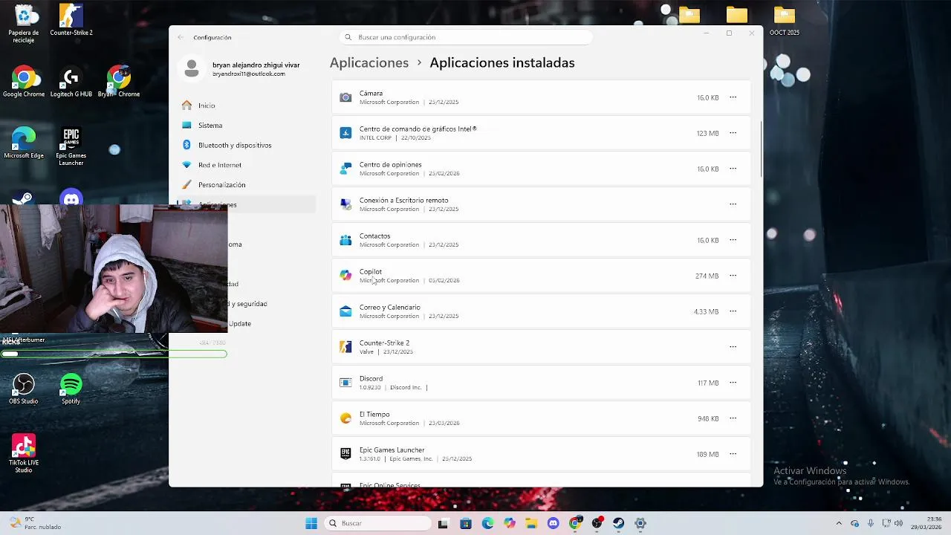The width and height of the screenshot is (951, 535).
Task: Show hidden system tray icons
Action: [839, 523]
